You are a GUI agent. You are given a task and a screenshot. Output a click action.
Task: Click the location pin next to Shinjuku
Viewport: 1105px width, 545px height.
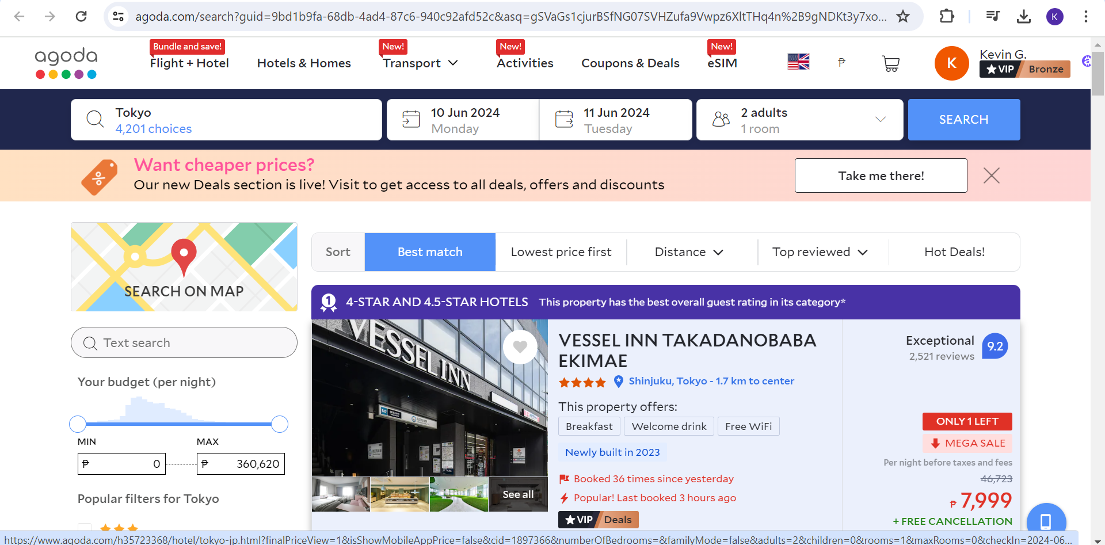pyautogui.click(x=619, y=381)
